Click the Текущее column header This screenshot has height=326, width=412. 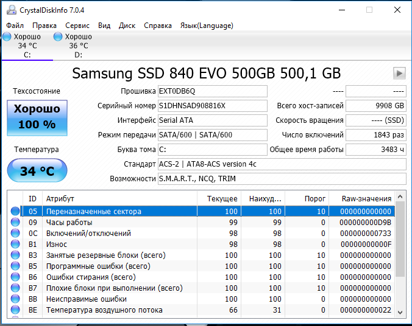point(219,198)
